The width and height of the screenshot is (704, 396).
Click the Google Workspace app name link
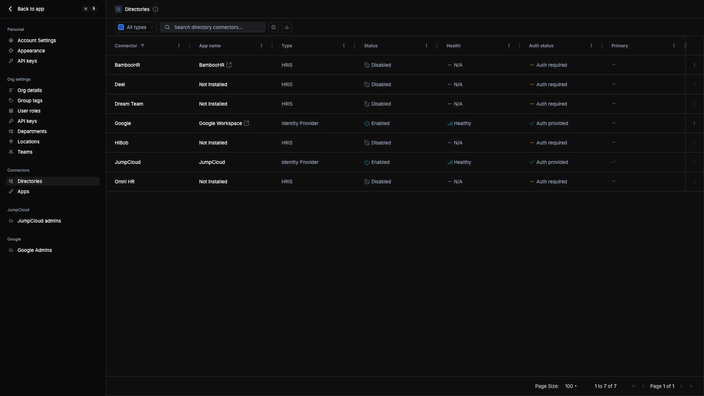tap(220, 123)
